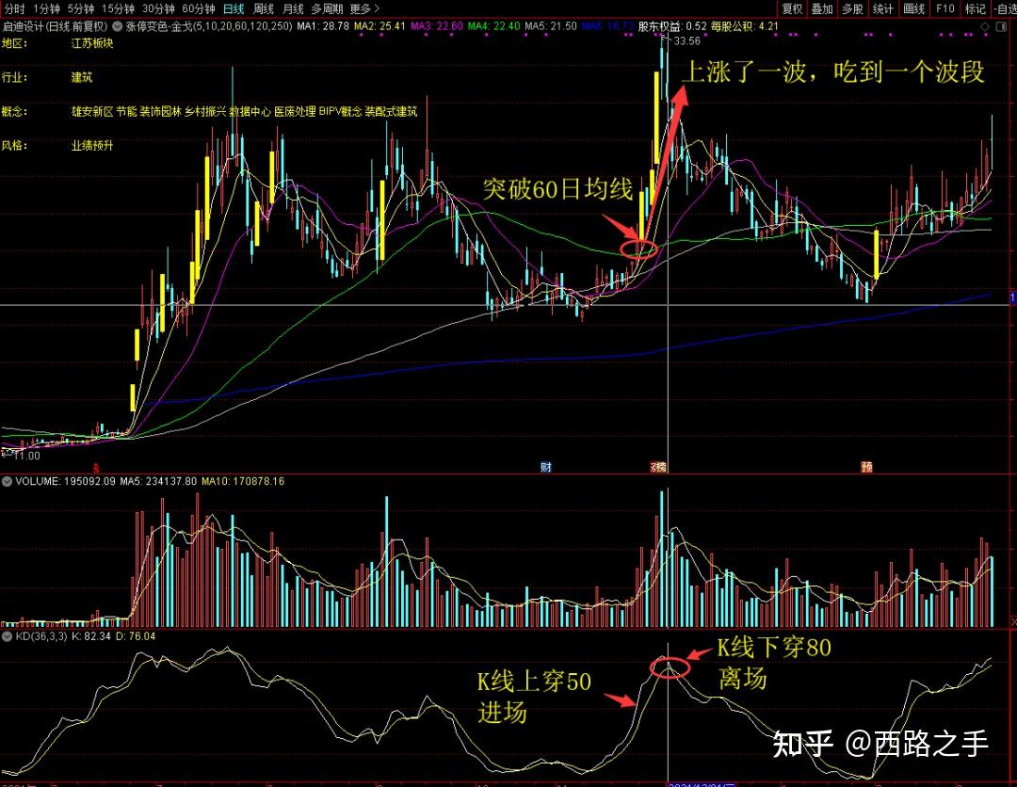The image size is (1017, 787).
Task: Click the MA4: 22.40 value
Action: (x=493, y=26)
